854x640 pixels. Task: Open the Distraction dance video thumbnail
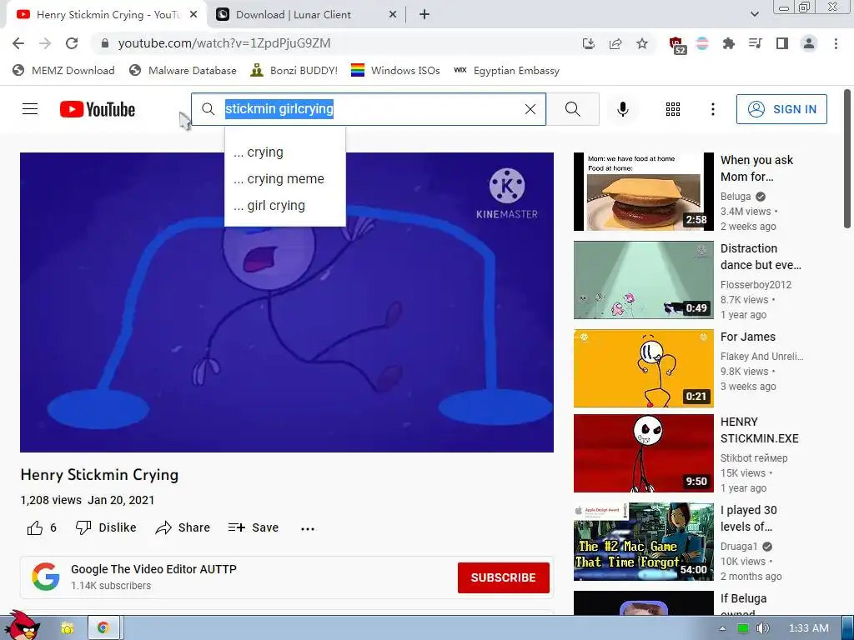[643, 280]
